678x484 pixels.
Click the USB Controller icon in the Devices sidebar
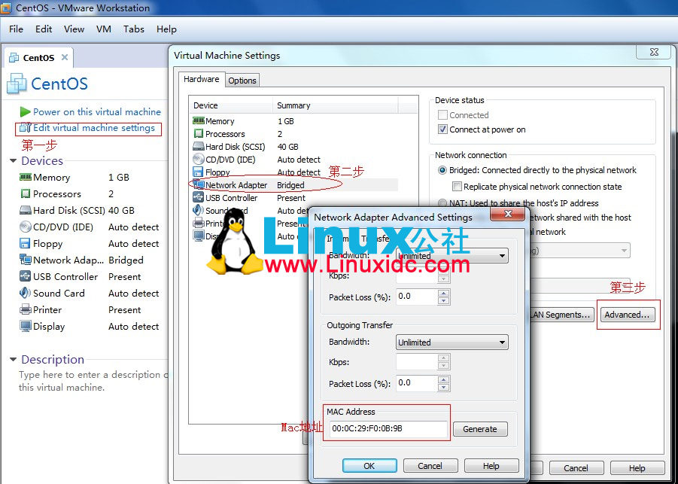26,276
